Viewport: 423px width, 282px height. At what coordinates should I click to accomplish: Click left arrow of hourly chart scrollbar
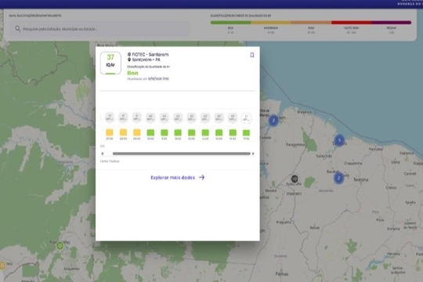[103, 154]
